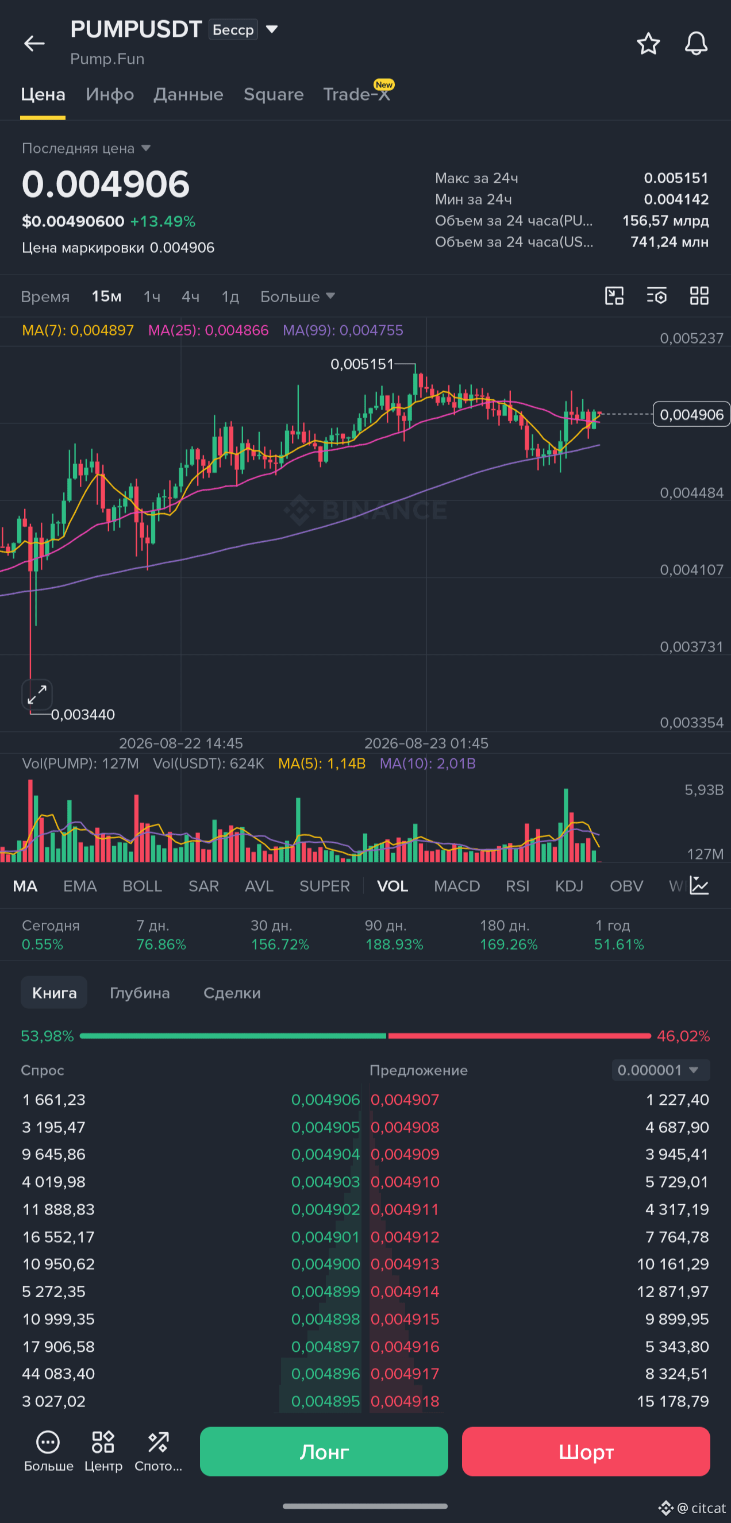Screen dimensions: 731x1523
Task: Select the 1д timeframe
Action: pos(230,296)
